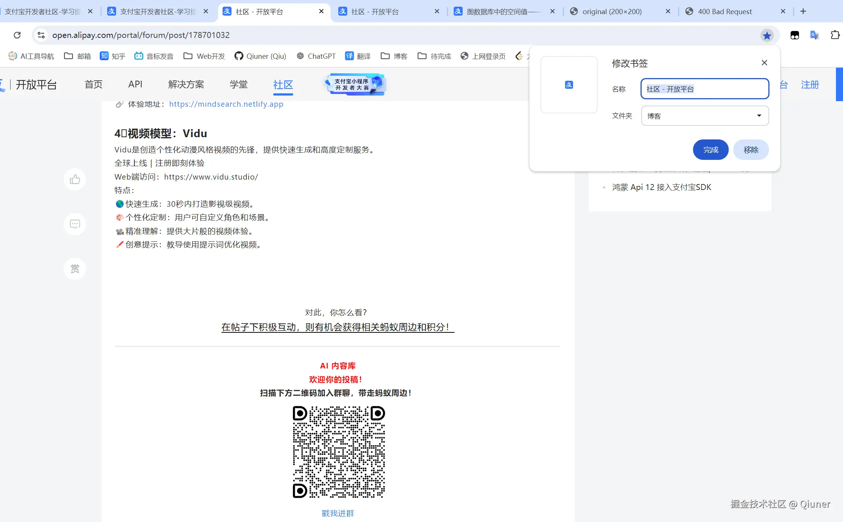
Task: Open the 博客 bookmarks folder
Action: coord(394,56)
